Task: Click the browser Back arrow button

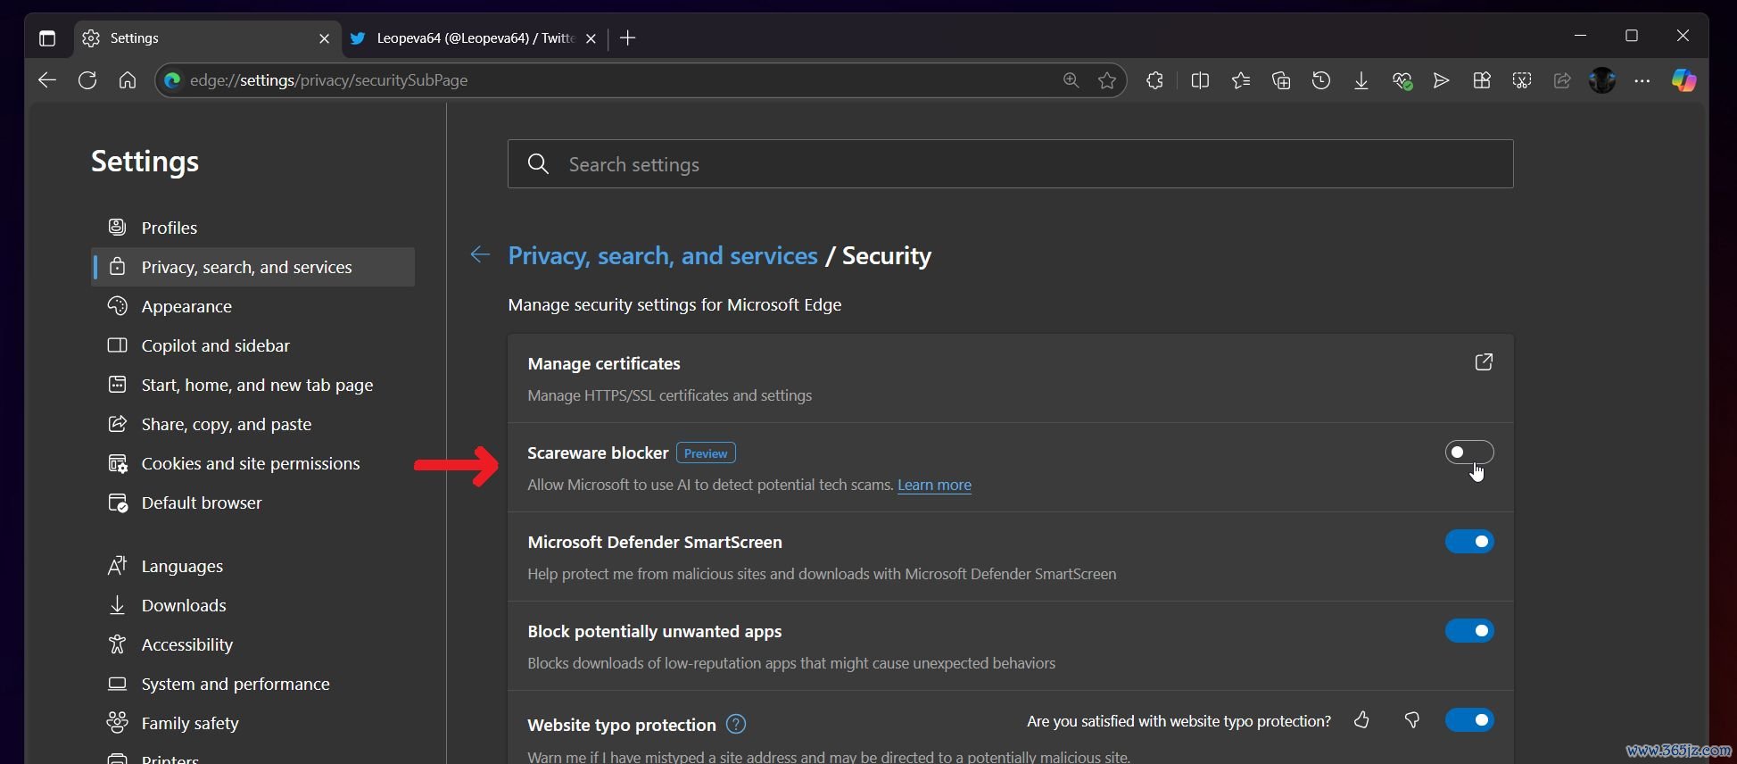Action: 47,80
